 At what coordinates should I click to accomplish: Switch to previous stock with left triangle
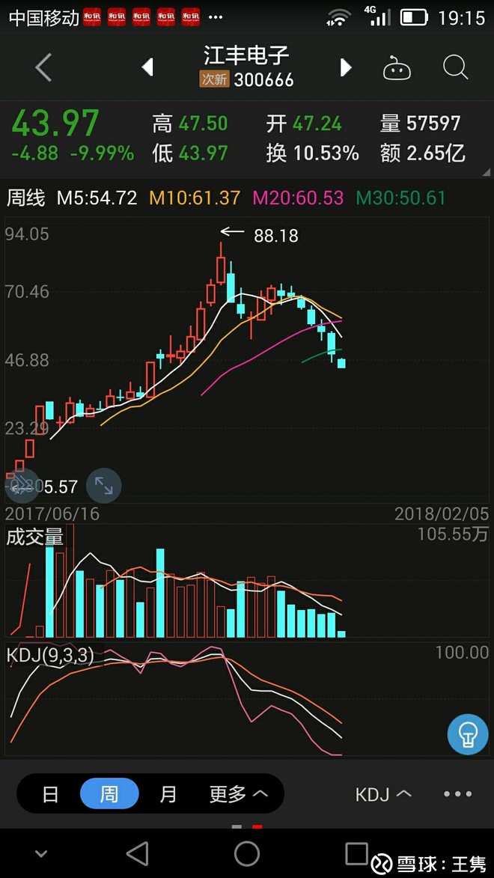pyautogui.click(x=147, y=68)
